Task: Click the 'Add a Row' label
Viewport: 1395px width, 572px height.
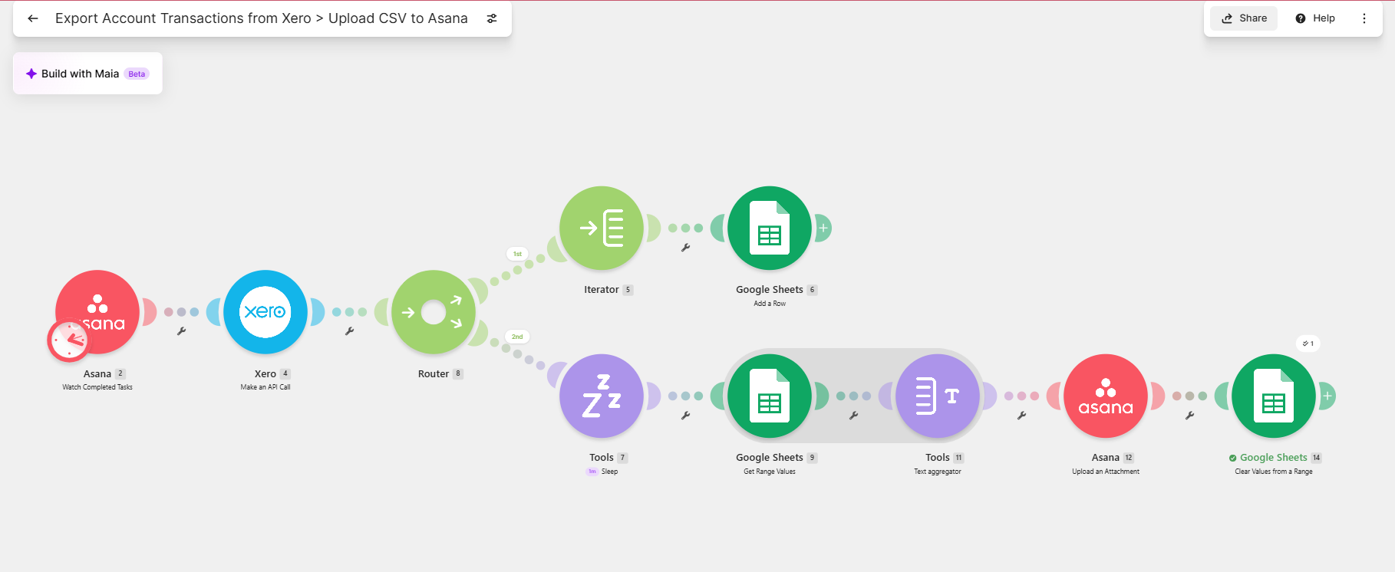Action: pyautogui.click(x=770, y=304)
